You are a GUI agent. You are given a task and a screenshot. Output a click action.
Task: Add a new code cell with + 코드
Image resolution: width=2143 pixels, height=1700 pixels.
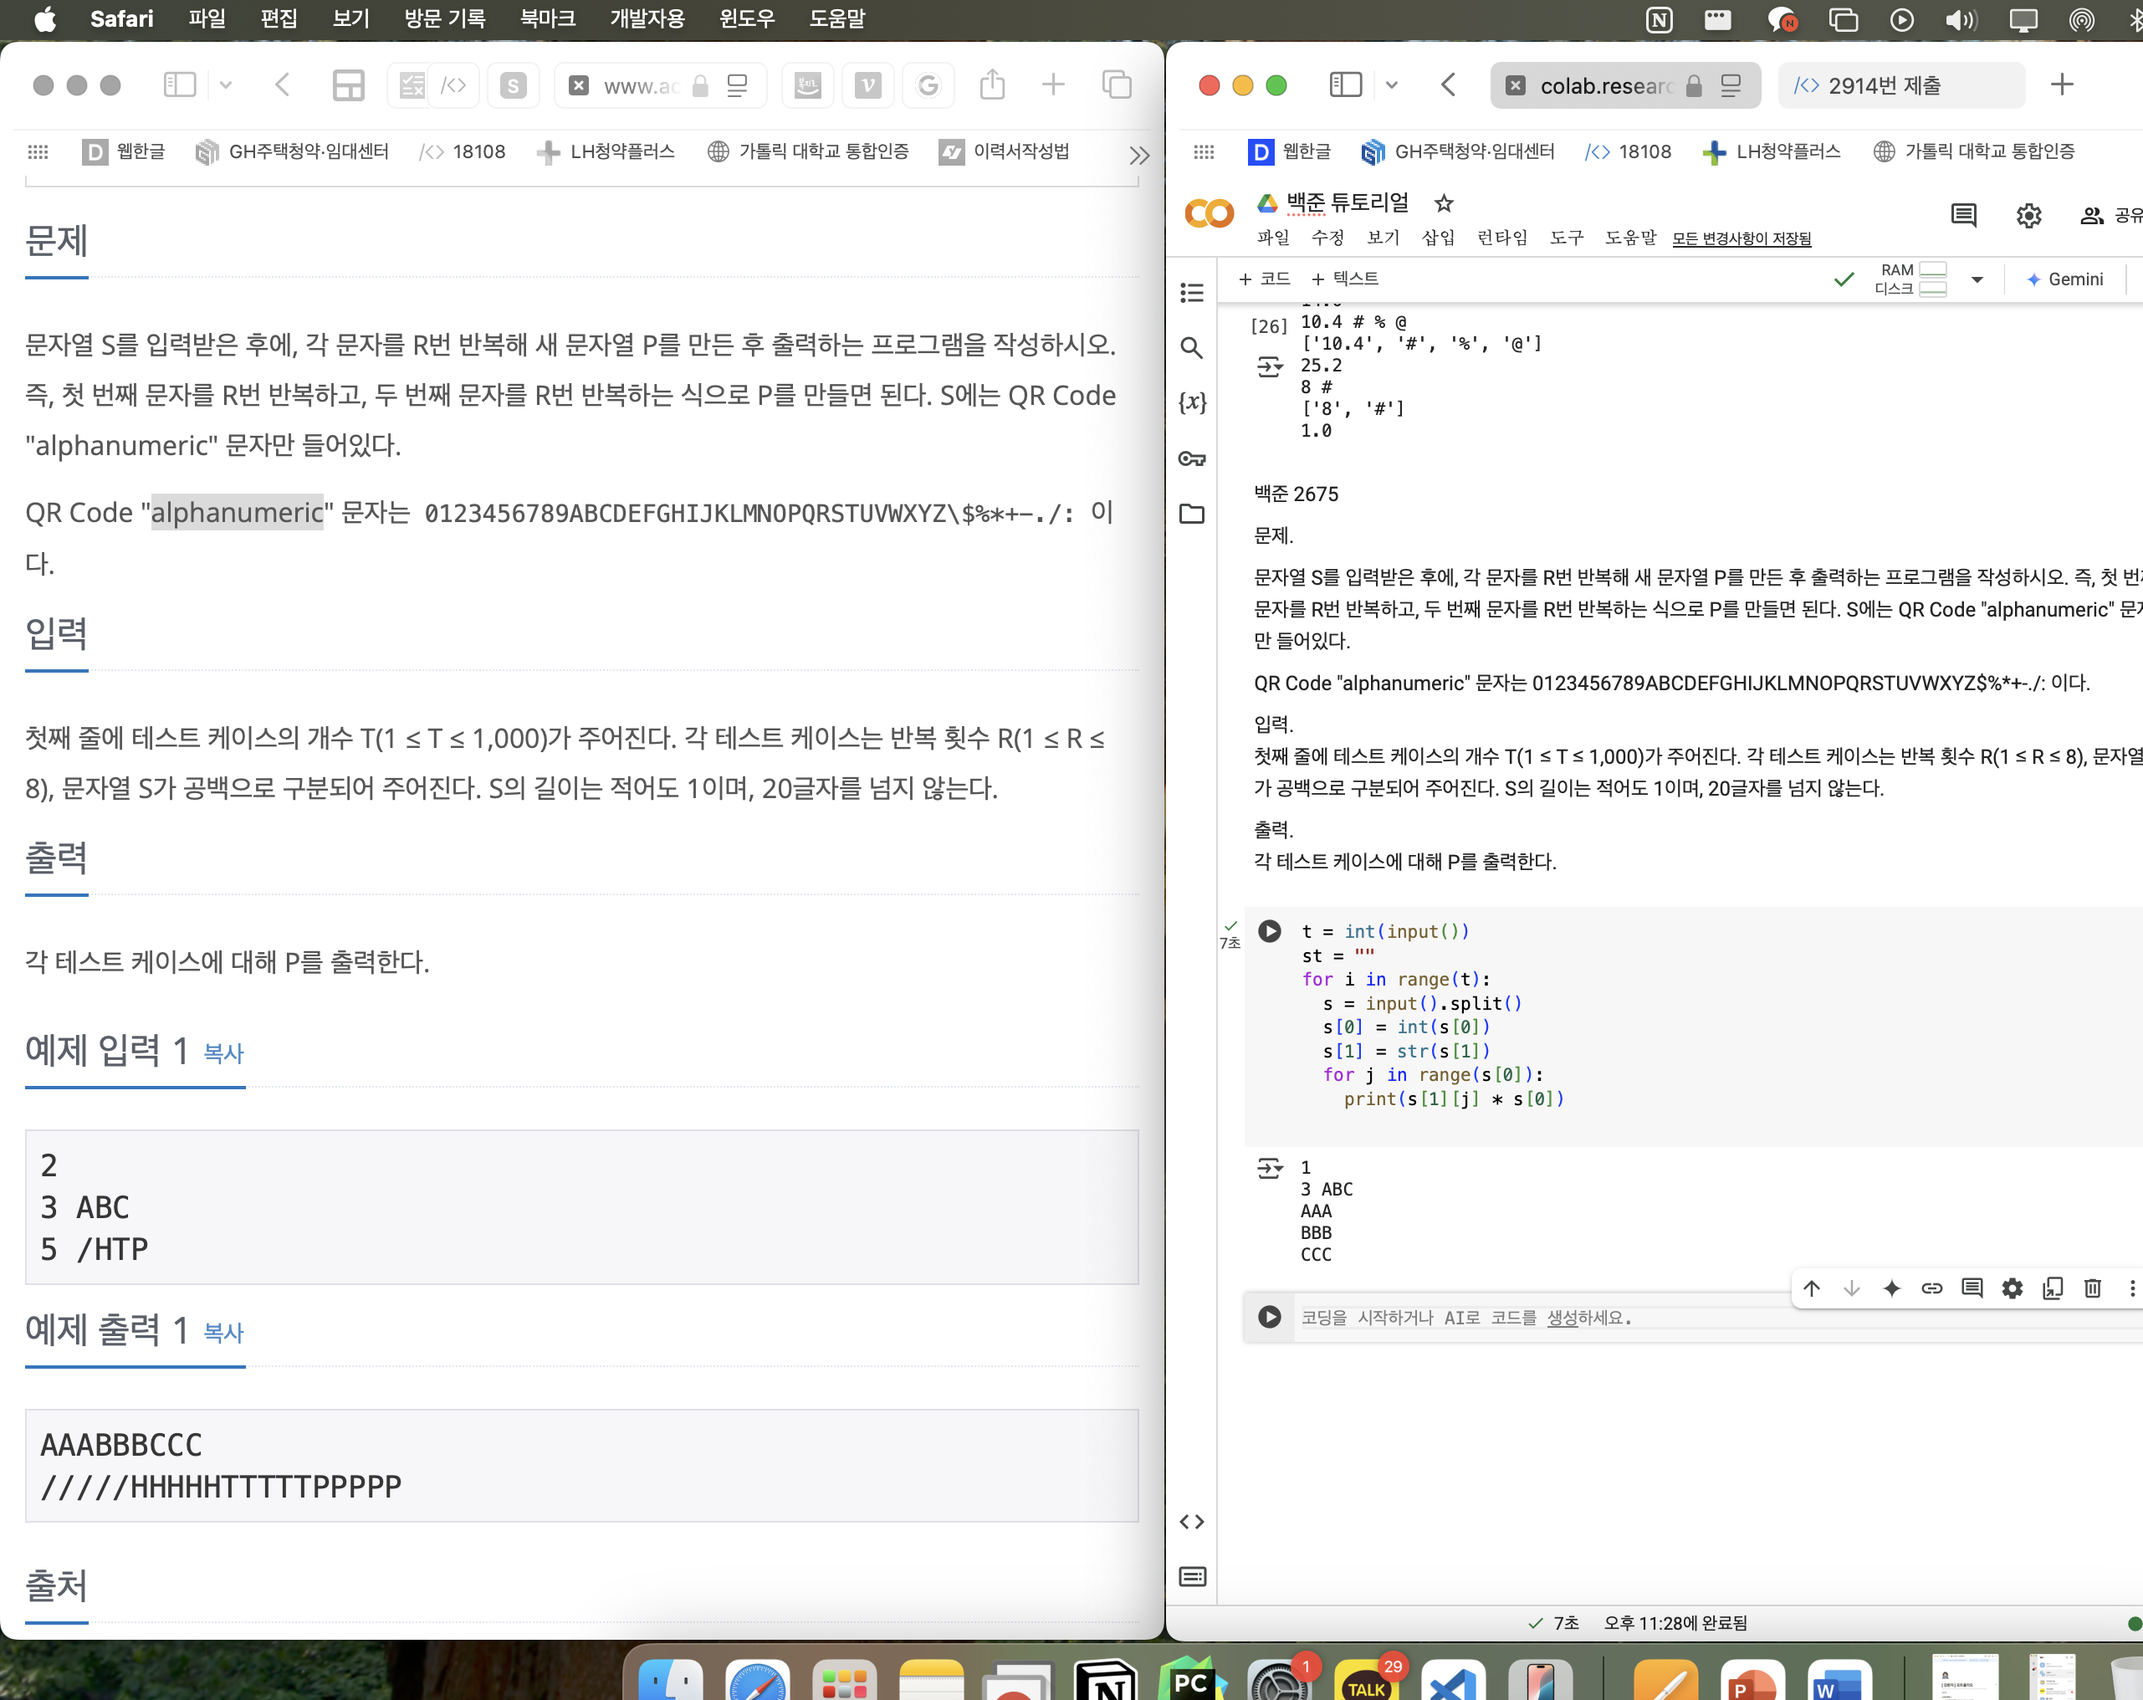click(1265, 279)
